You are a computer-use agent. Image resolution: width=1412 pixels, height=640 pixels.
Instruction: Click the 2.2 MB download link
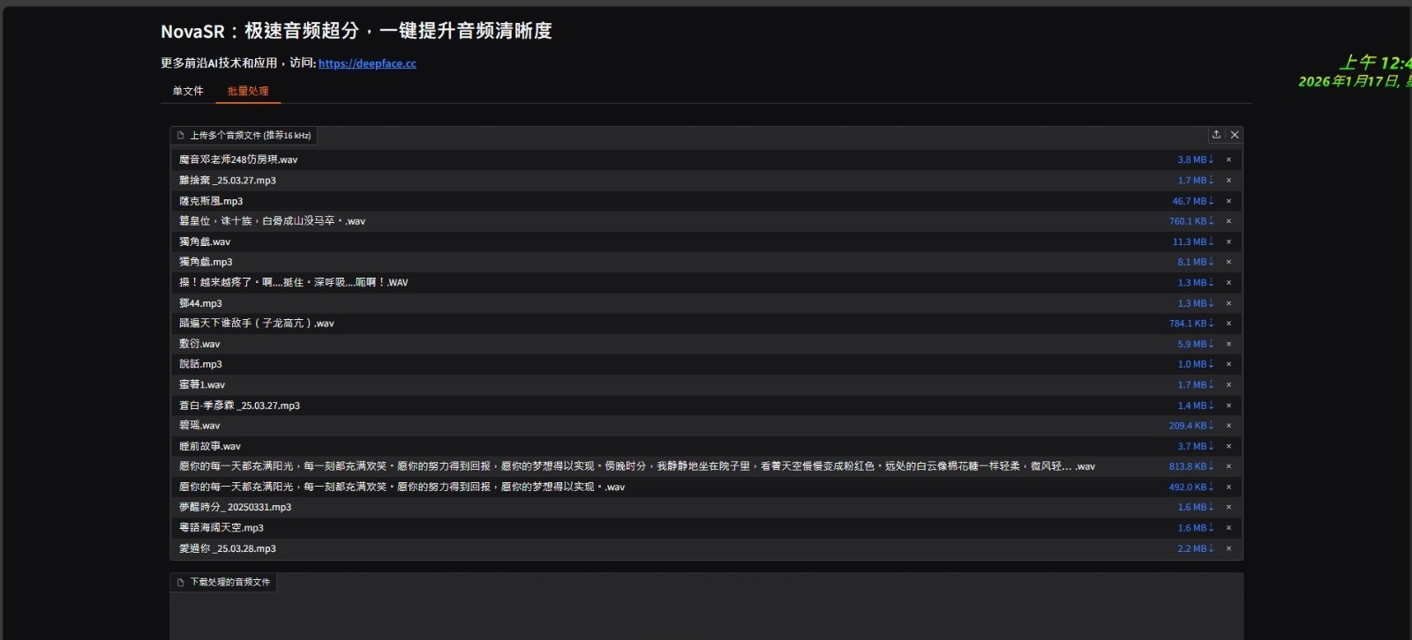[1196, 548]
